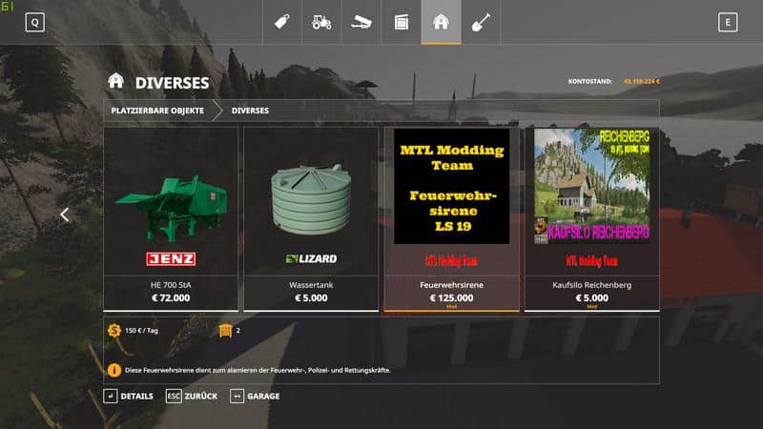The width and height of the screenshot is (763, 429).
Task: Click the orange info description icon
Action: [114, 370]
